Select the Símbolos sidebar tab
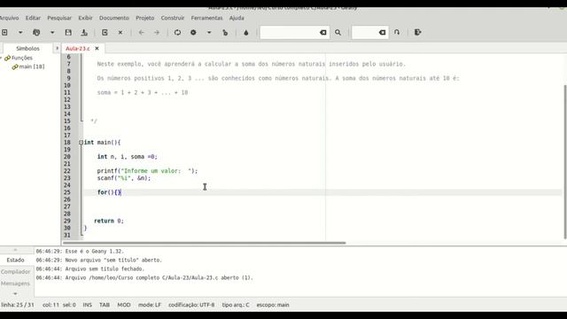Viewport: 567px width, 319px height. (27, 48)
